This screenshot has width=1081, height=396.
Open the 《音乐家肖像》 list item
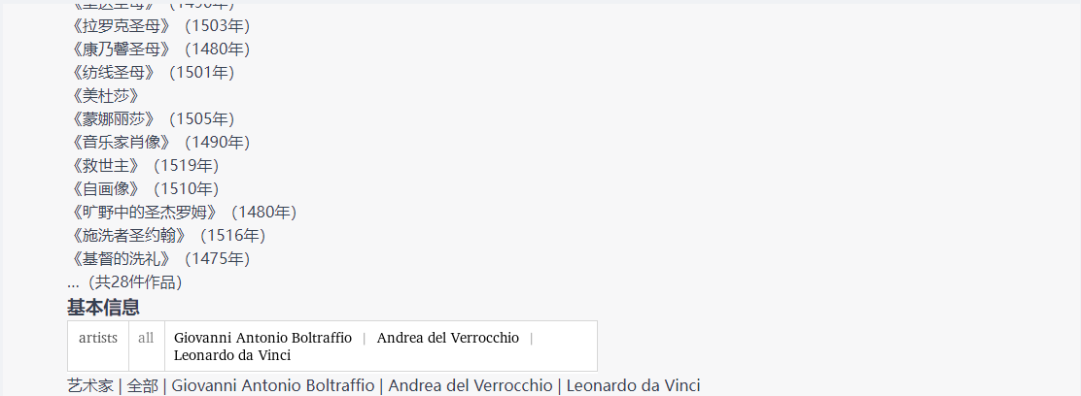coord(158,142)
